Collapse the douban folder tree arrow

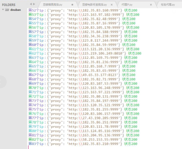(x=3, y=10)
